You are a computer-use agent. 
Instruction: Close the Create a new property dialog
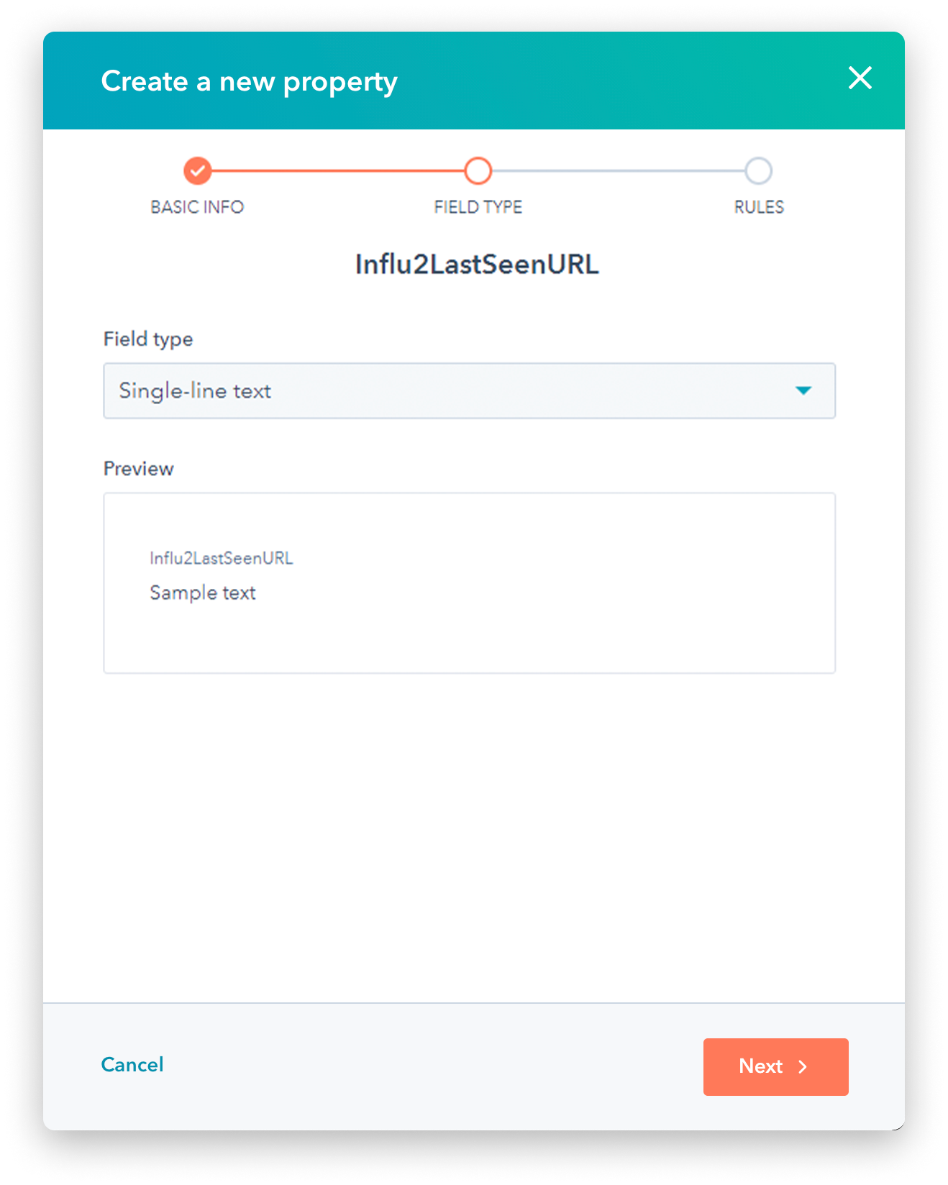pos(860,78)
